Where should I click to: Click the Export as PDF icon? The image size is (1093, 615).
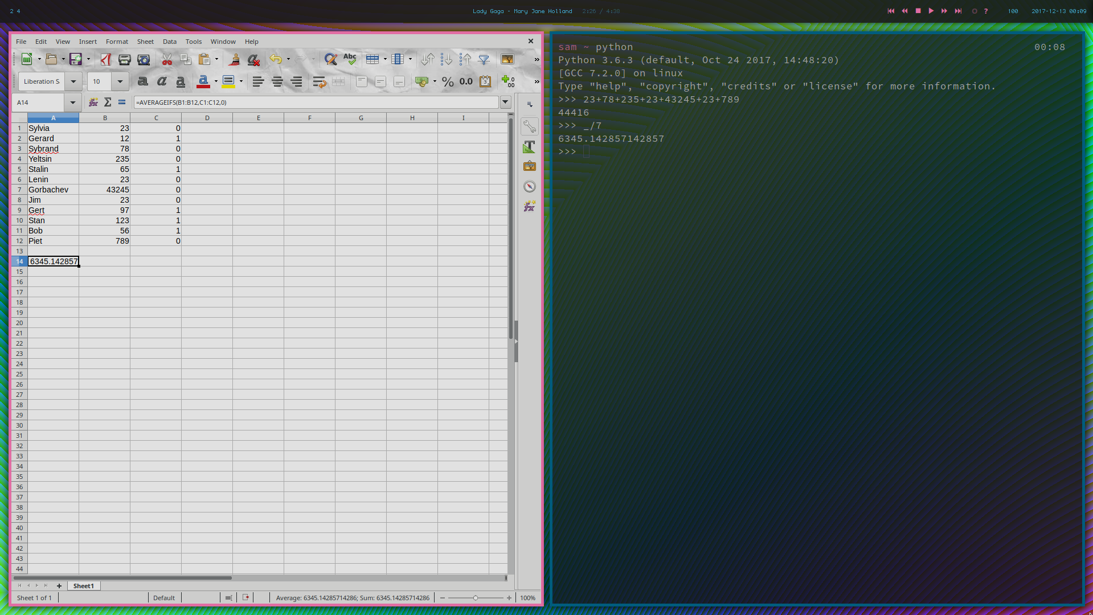coord(105,59)
